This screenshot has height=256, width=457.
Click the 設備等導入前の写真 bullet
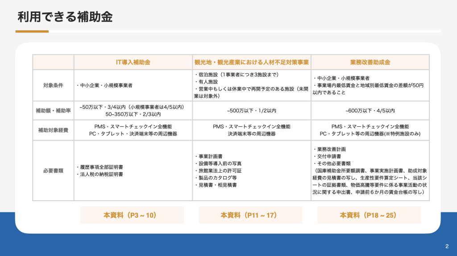(x=218, y=164)
